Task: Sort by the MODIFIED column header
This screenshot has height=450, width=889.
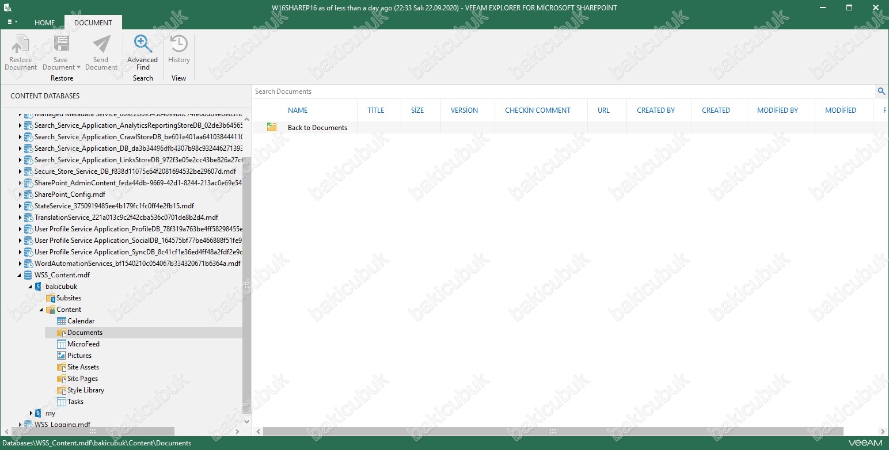Action: pos(841,110)
